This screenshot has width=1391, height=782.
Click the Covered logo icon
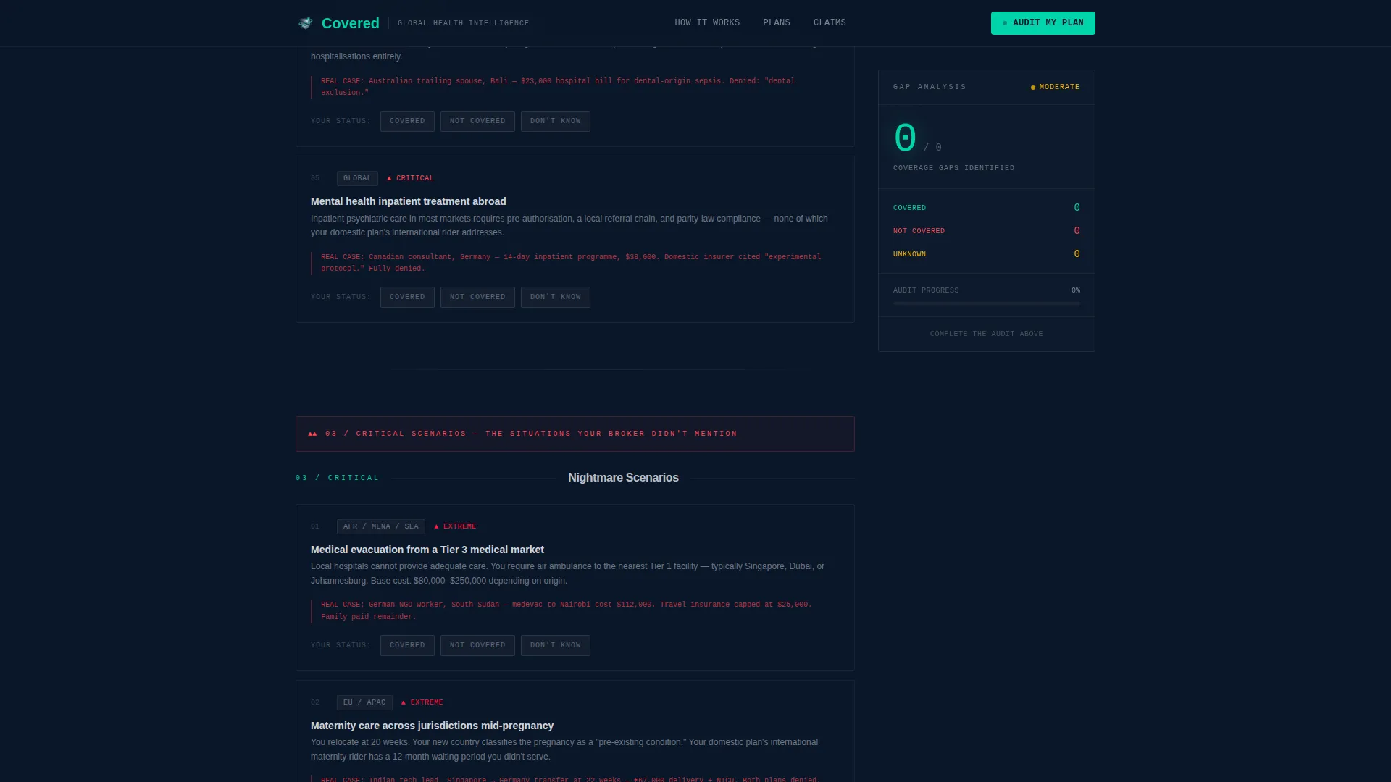[306, 23]
